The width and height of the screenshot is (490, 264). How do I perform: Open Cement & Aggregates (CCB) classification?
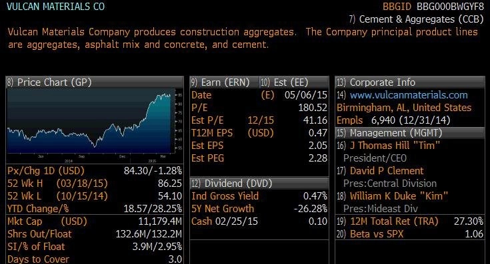(416, 19)
